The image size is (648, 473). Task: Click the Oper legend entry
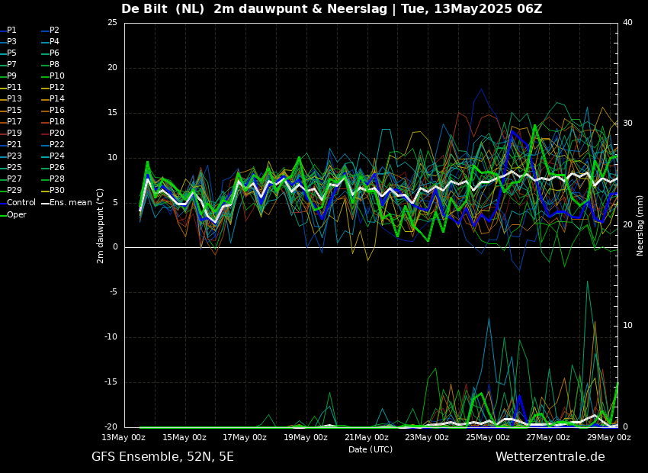[16, 215]
